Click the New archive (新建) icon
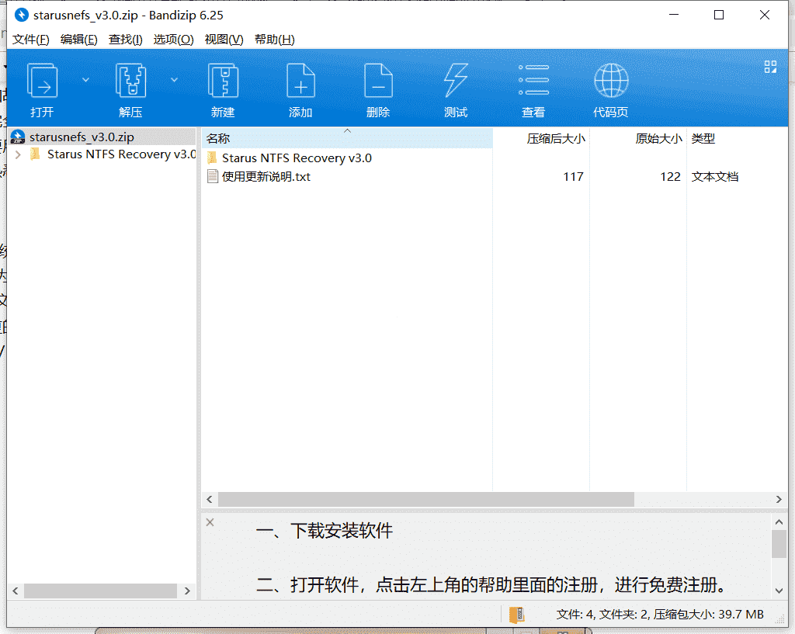The width and height of the screenshot is (795, 634). pos(223,81)
